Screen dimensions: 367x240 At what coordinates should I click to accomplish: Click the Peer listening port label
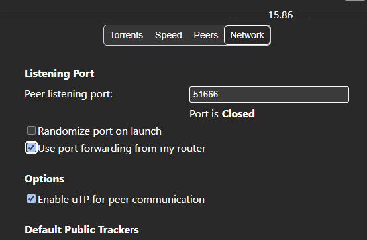[69, 94]
